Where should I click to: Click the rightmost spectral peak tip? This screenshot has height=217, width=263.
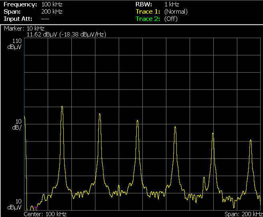(x=251, y=140)
